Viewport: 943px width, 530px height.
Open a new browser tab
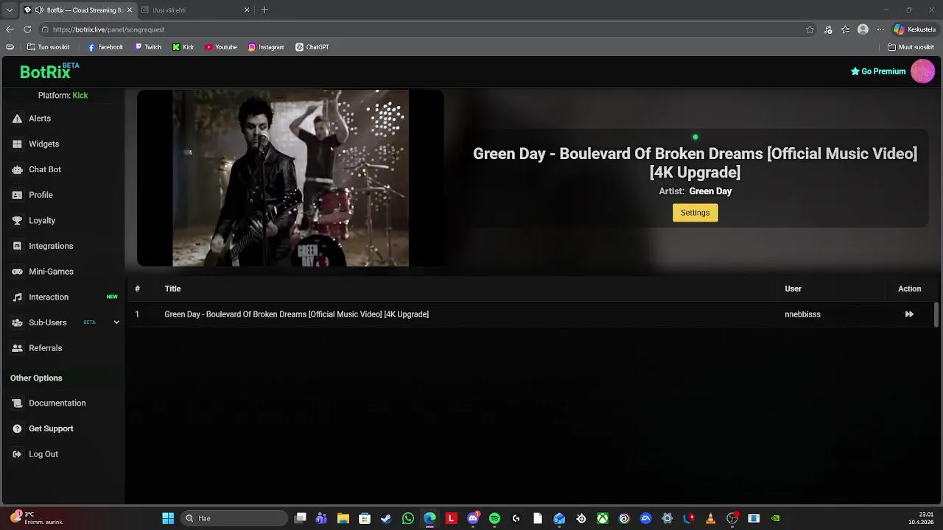264,10
